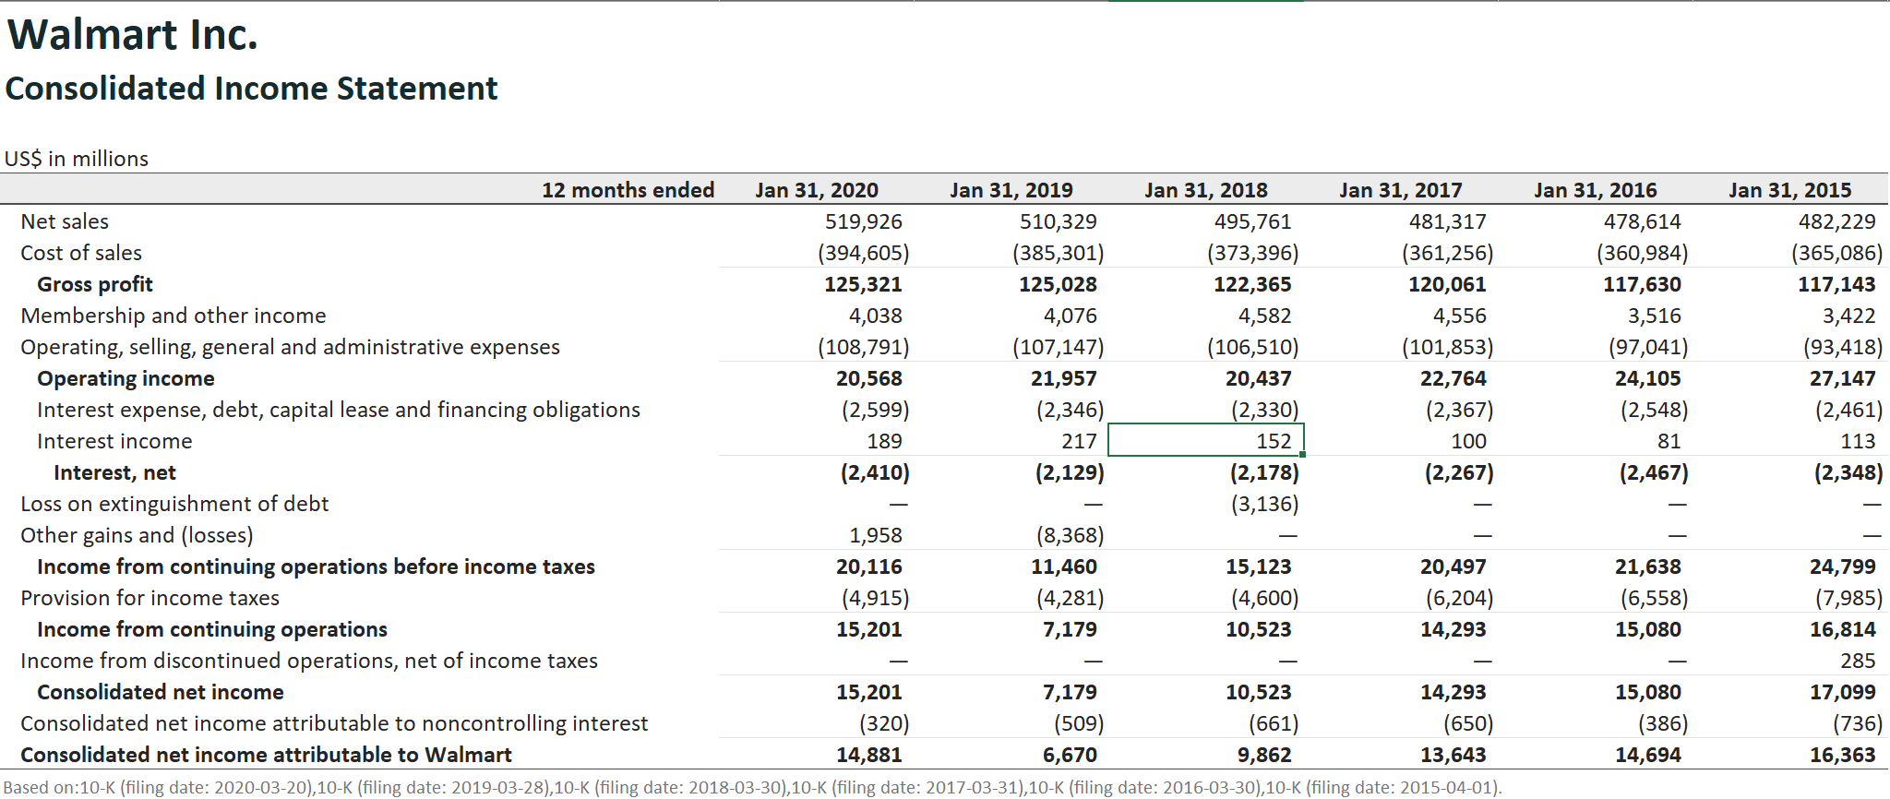Viewport: 1890px width, 799px height.
Task: Select the Jan 31, 2015 column header
Action: pyautogui.click(x=1790, y=190)
